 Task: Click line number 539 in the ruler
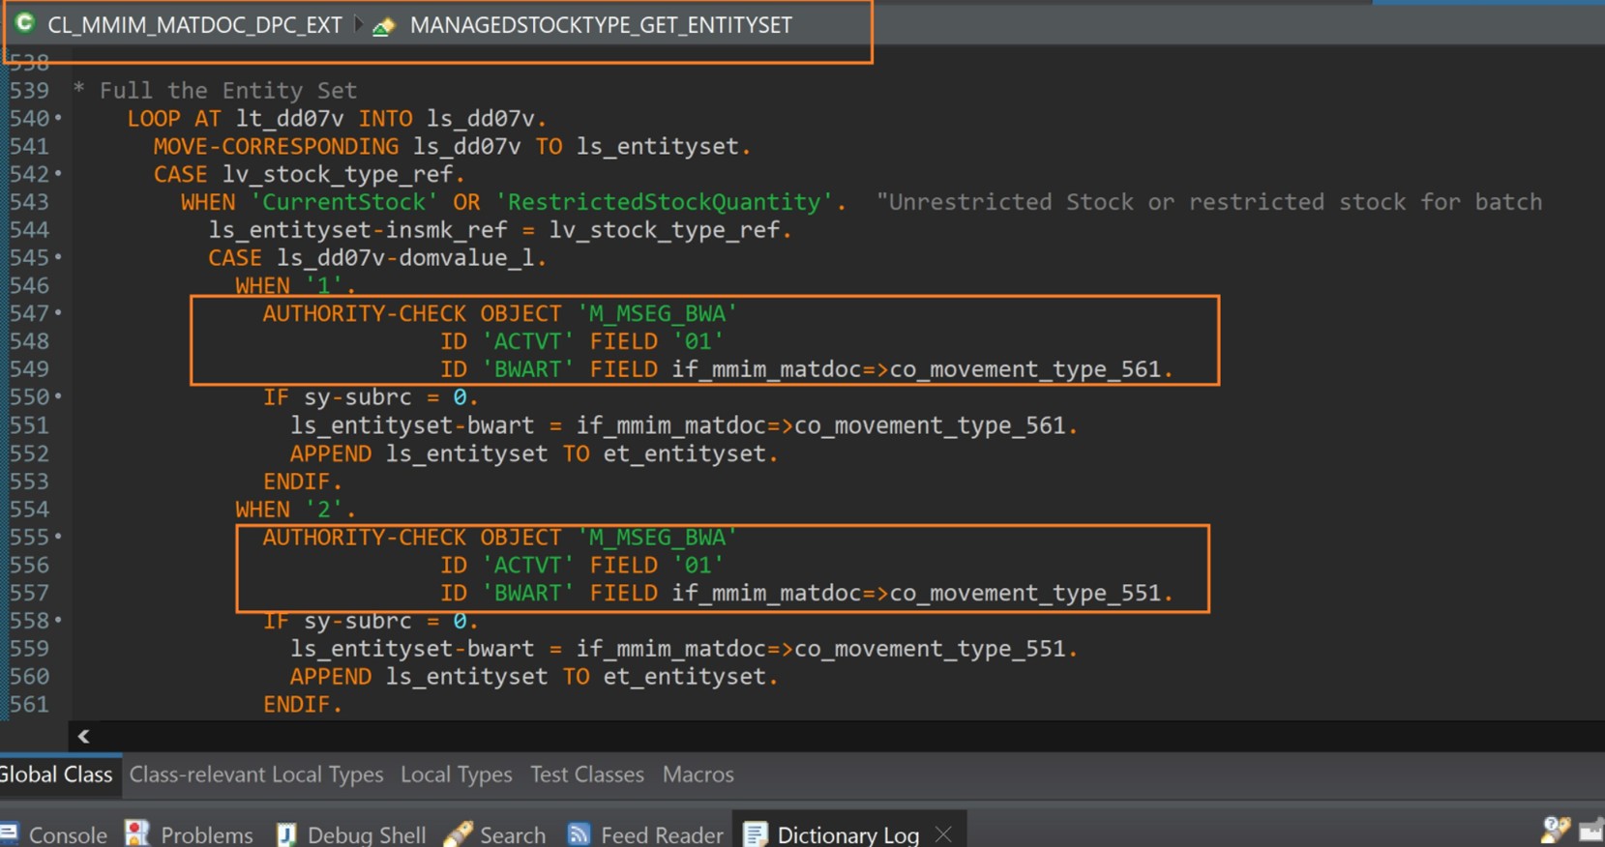pos(30,91)
